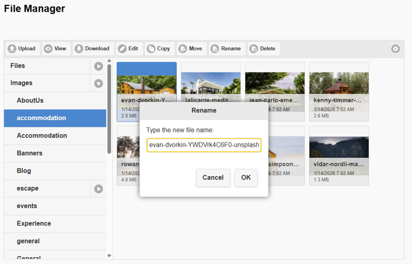The image size is (412, 264).
Task: Cancel the Rename dialog
Action: coord(213,177)
